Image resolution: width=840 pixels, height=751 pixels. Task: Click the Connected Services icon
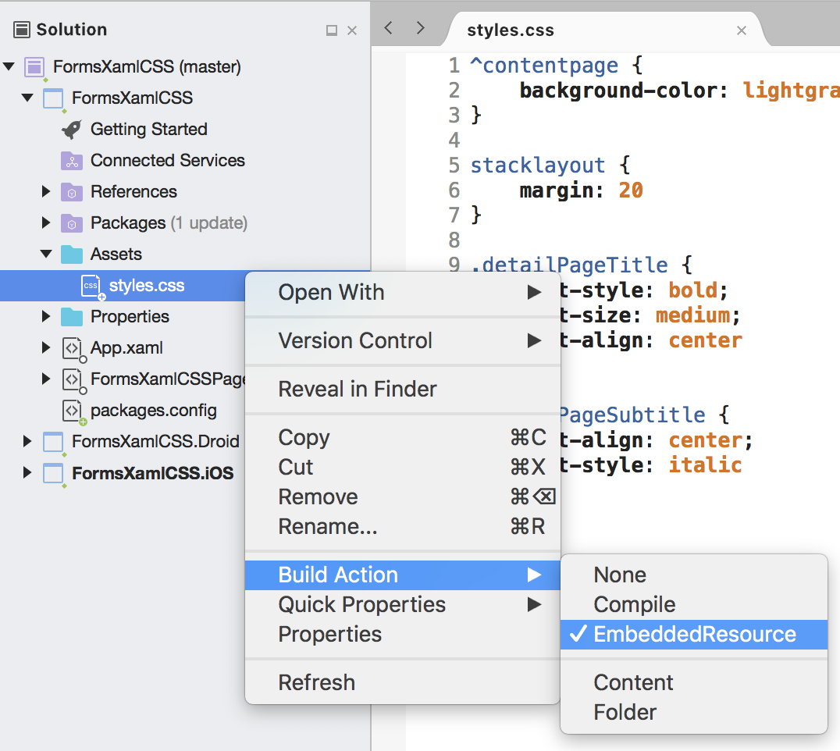tap(72, 161)
